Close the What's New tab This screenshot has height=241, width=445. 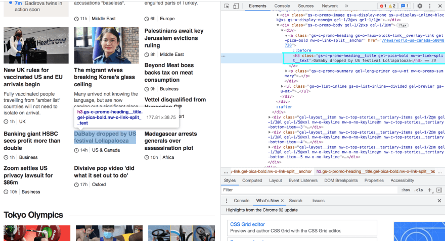tap(282, 201)
